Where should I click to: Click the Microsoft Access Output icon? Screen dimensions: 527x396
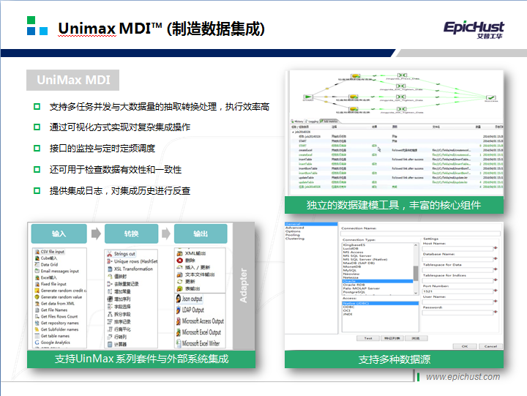pyautogui.click(x=179, y=321)
